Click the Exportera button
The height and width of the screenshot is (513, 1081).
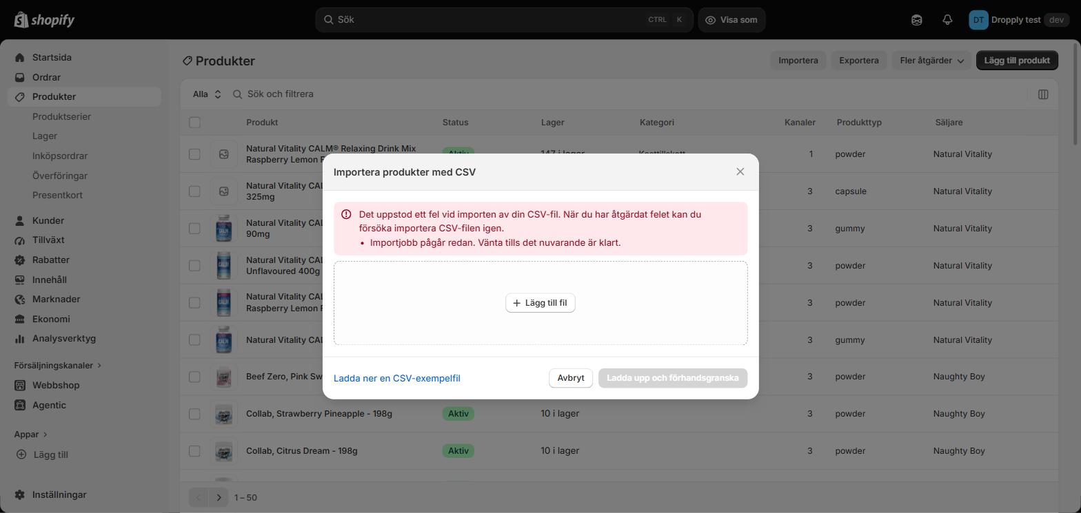click(x=859, y=61)
